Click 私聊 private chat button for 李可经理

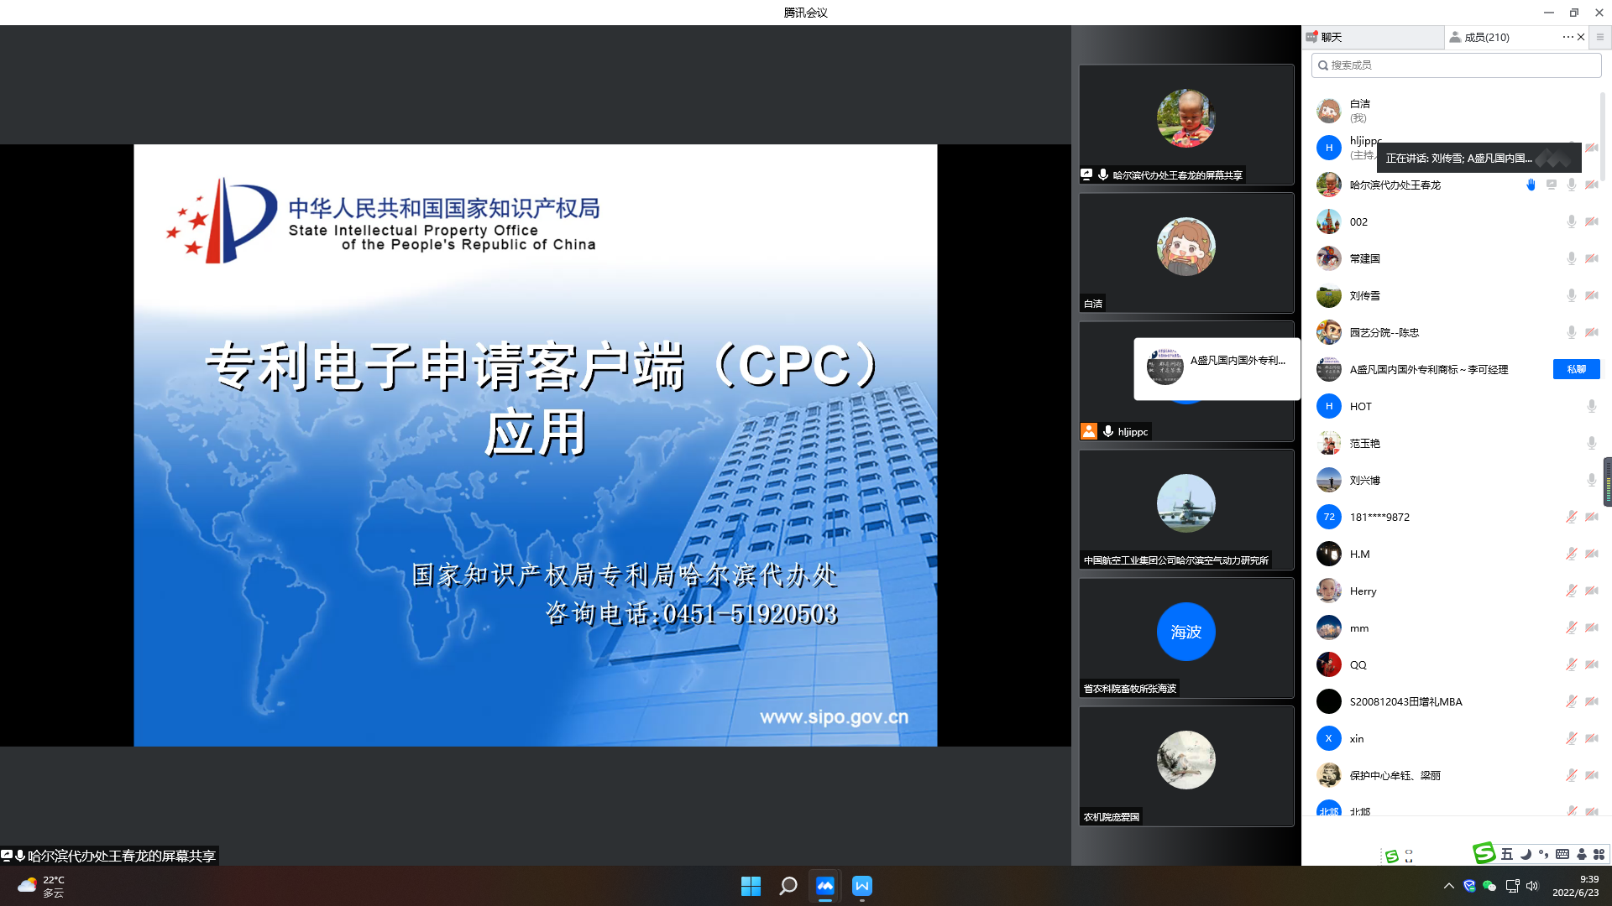(1577, 369)
